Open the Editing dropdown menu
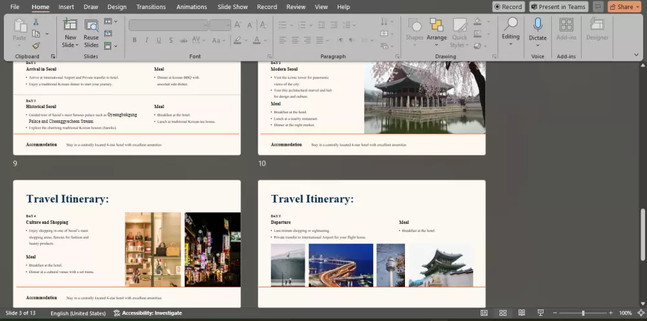This screenshot has width=647, height=321. point(510,37)
